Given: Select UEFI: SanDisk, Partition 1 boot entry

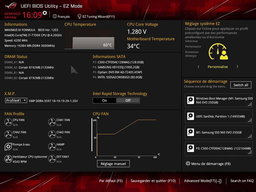Looking at the screenshot, I should pyautogui.click(x=219, y=116).
